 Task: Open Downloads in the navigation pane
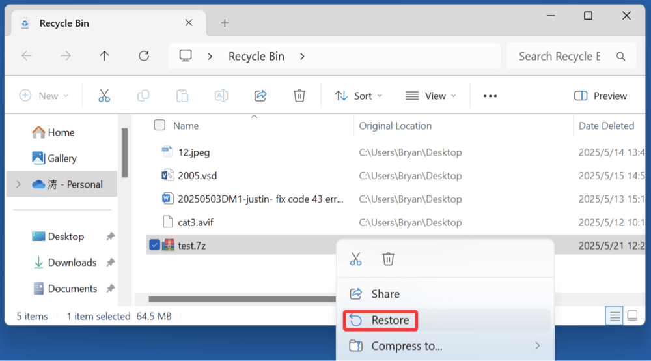tap(64, 263)
